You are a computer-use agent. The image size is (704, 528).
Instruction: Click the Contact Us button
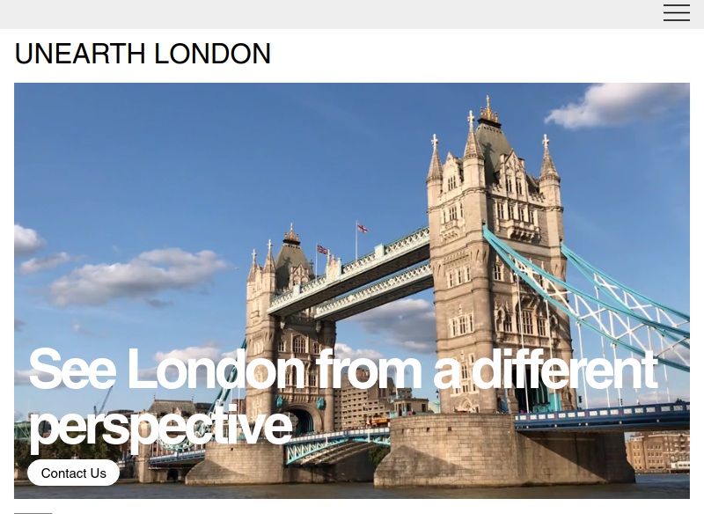click(74, 473)
